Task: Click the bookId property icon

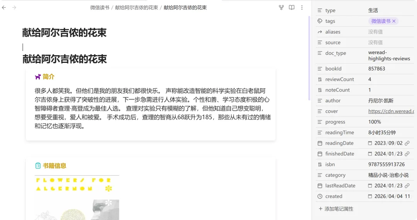Action: pyautogui.click(x=320, y=69)
